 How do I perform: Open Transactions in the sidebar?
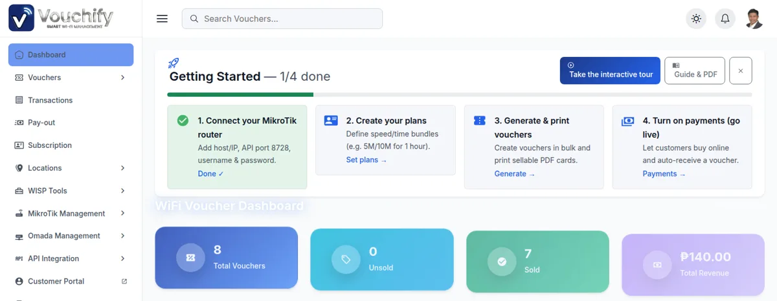pos(71,100)
